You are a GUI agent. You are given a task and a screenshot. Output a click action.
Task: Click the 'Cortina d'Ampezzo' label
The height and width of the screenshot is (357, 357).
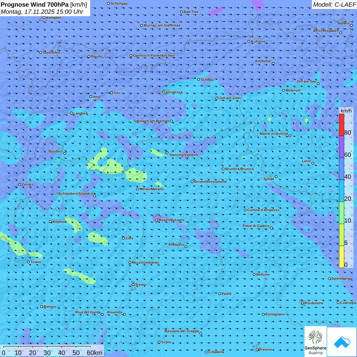click(x=263, y=210)
